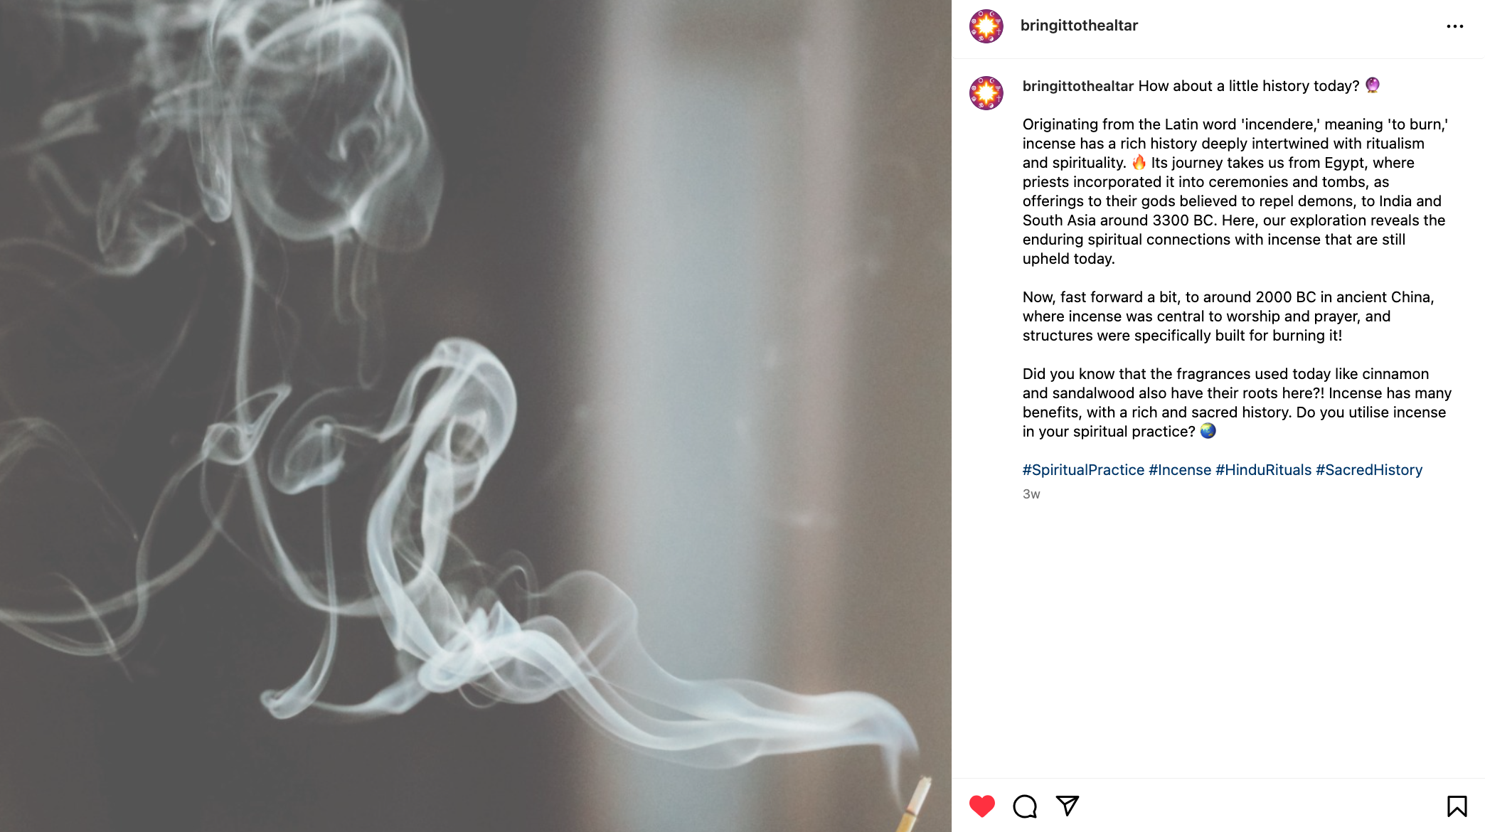Select the crystal ball emoji in the caption

coord(1373,85)
